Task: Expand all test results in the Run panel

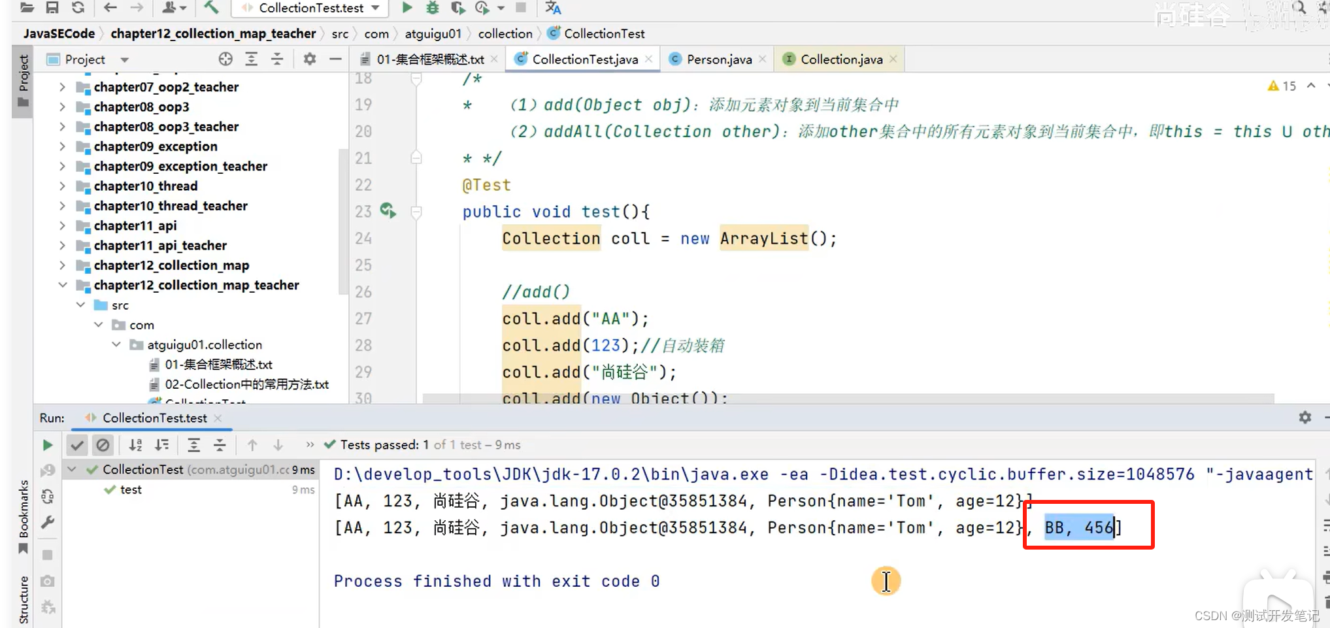Action: 193,445
